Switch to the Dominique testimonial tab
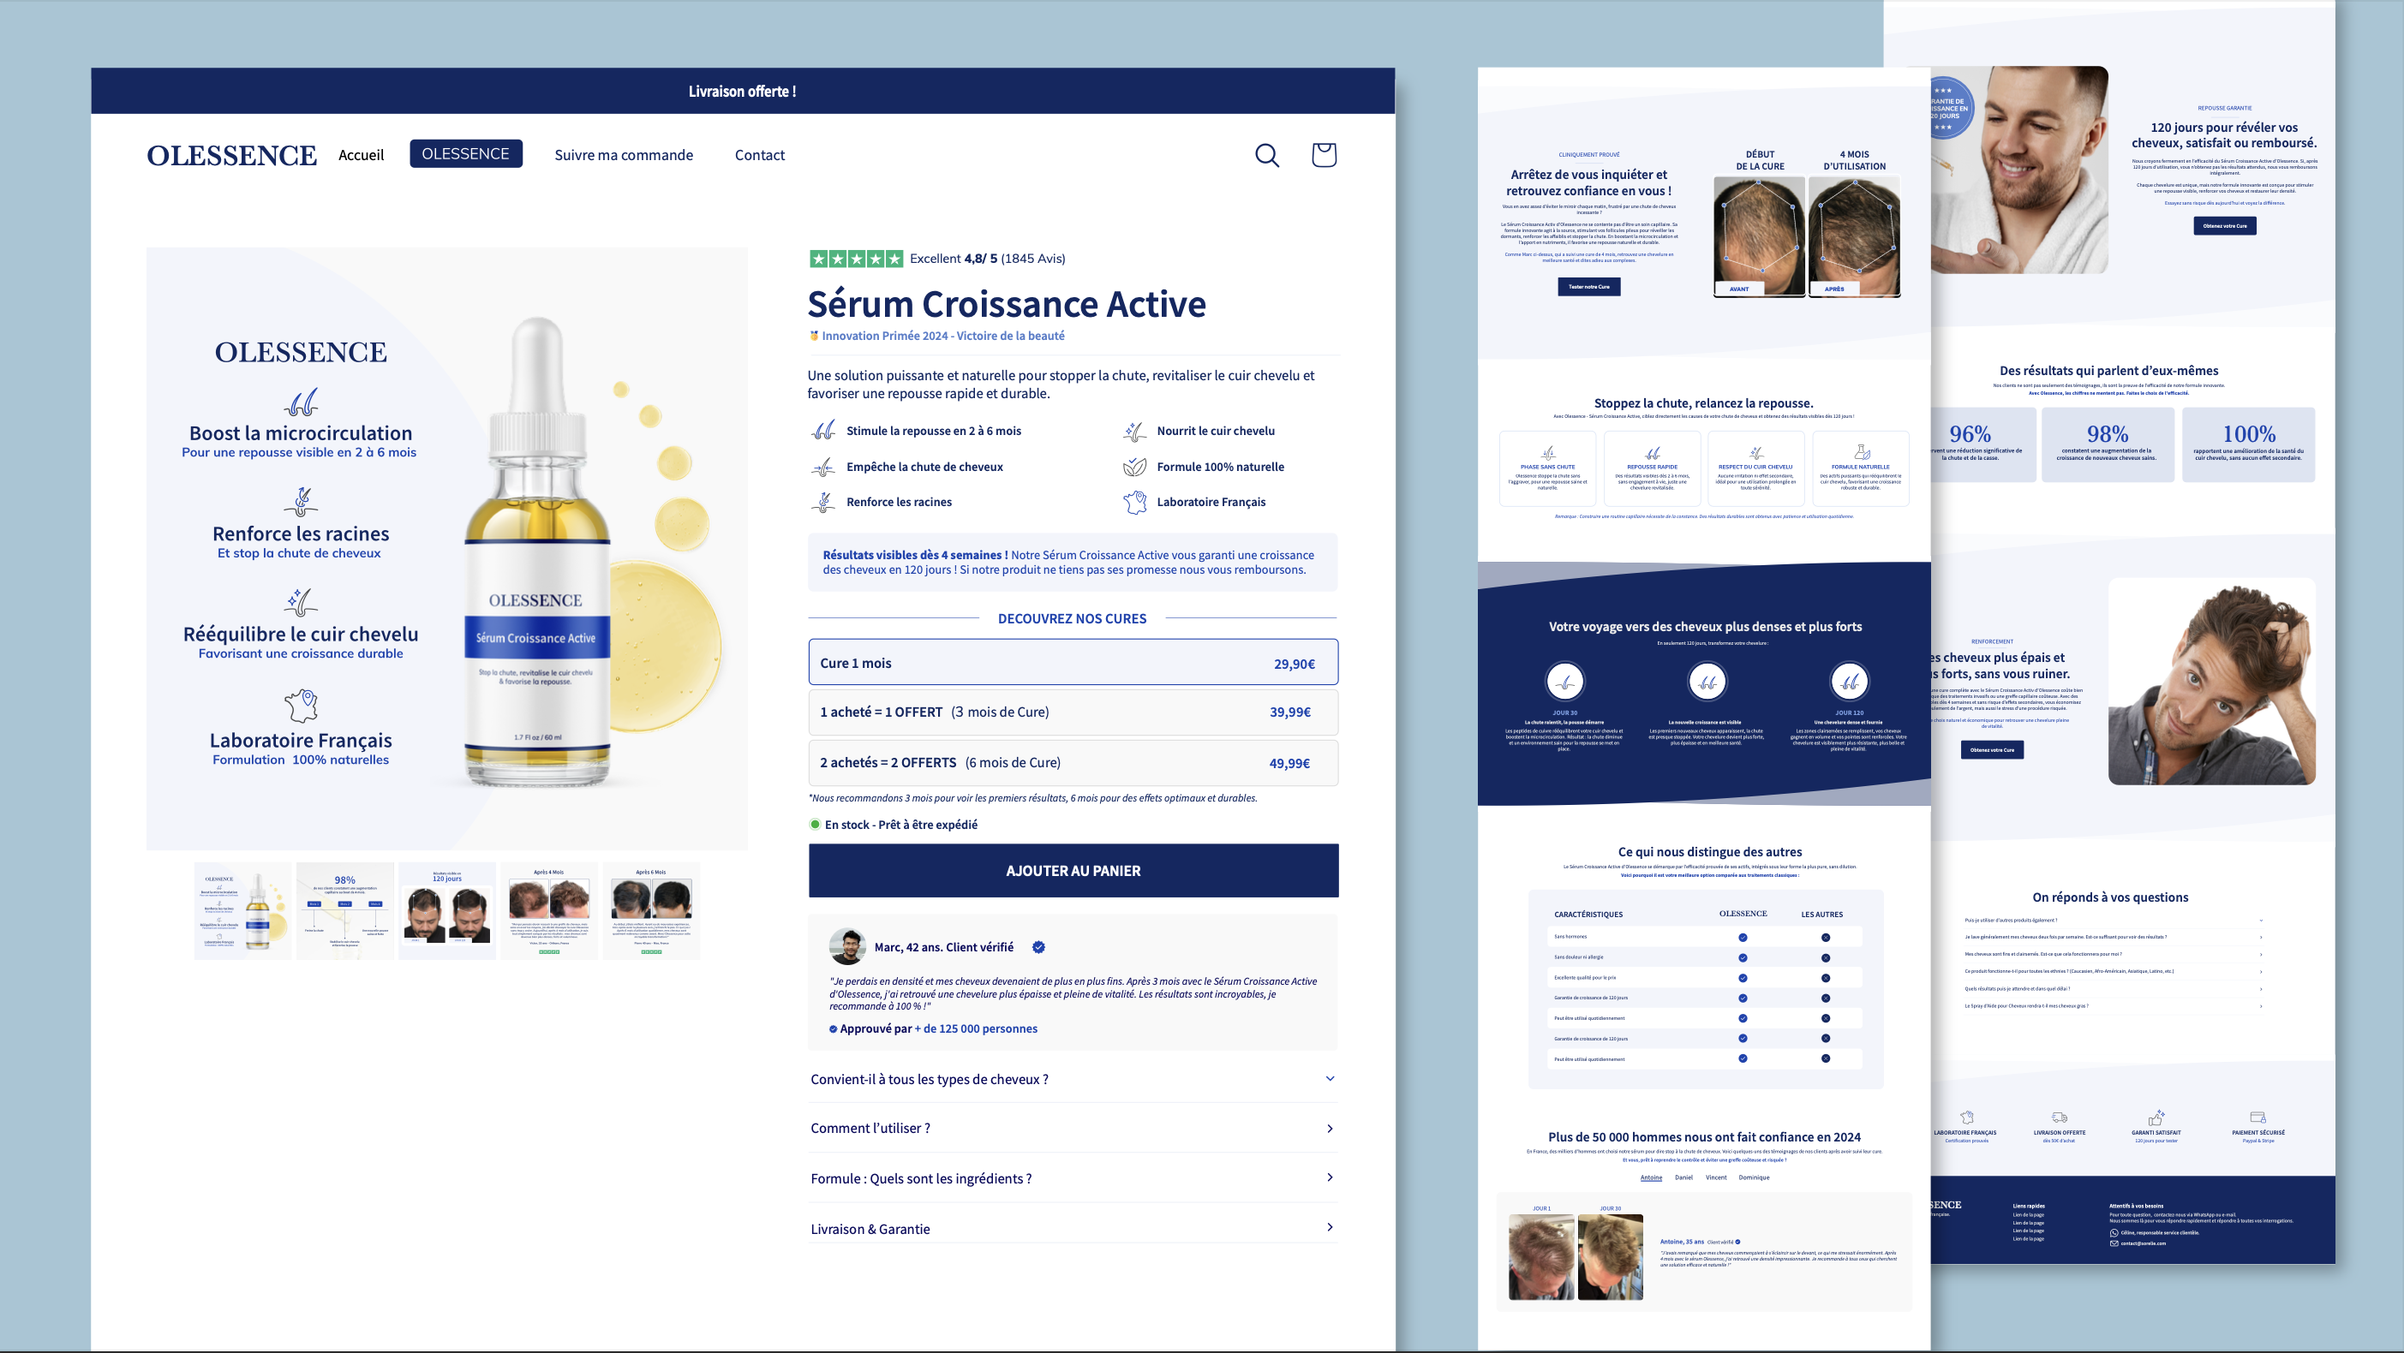Image resolution: width=2404 pixels, height=1353 pixels. 1754,1177
